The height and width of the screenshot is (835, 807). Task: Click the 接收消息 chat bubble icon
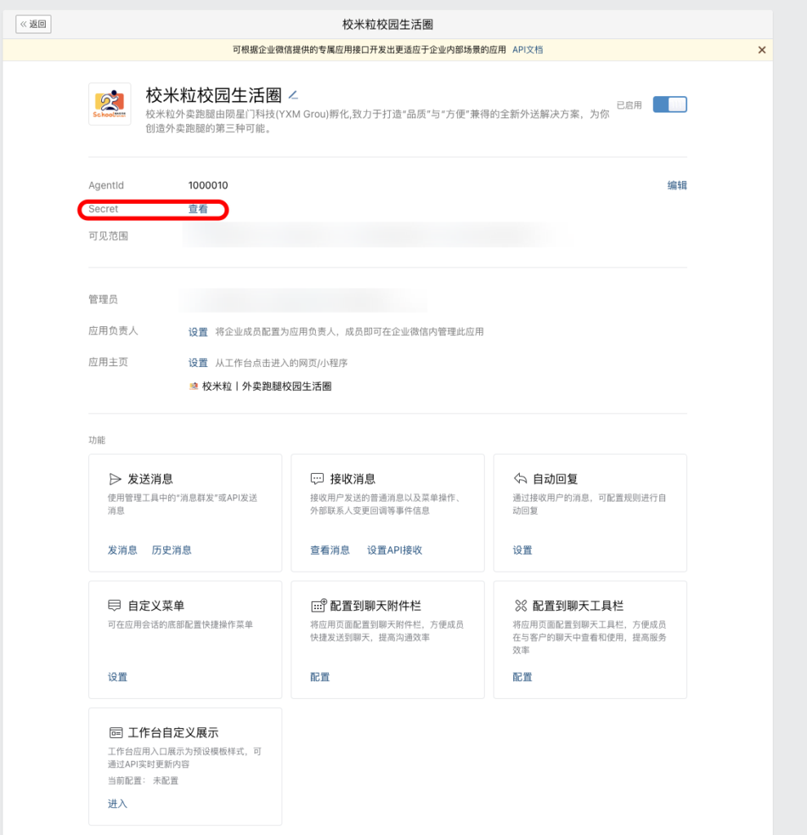point(317,479)
